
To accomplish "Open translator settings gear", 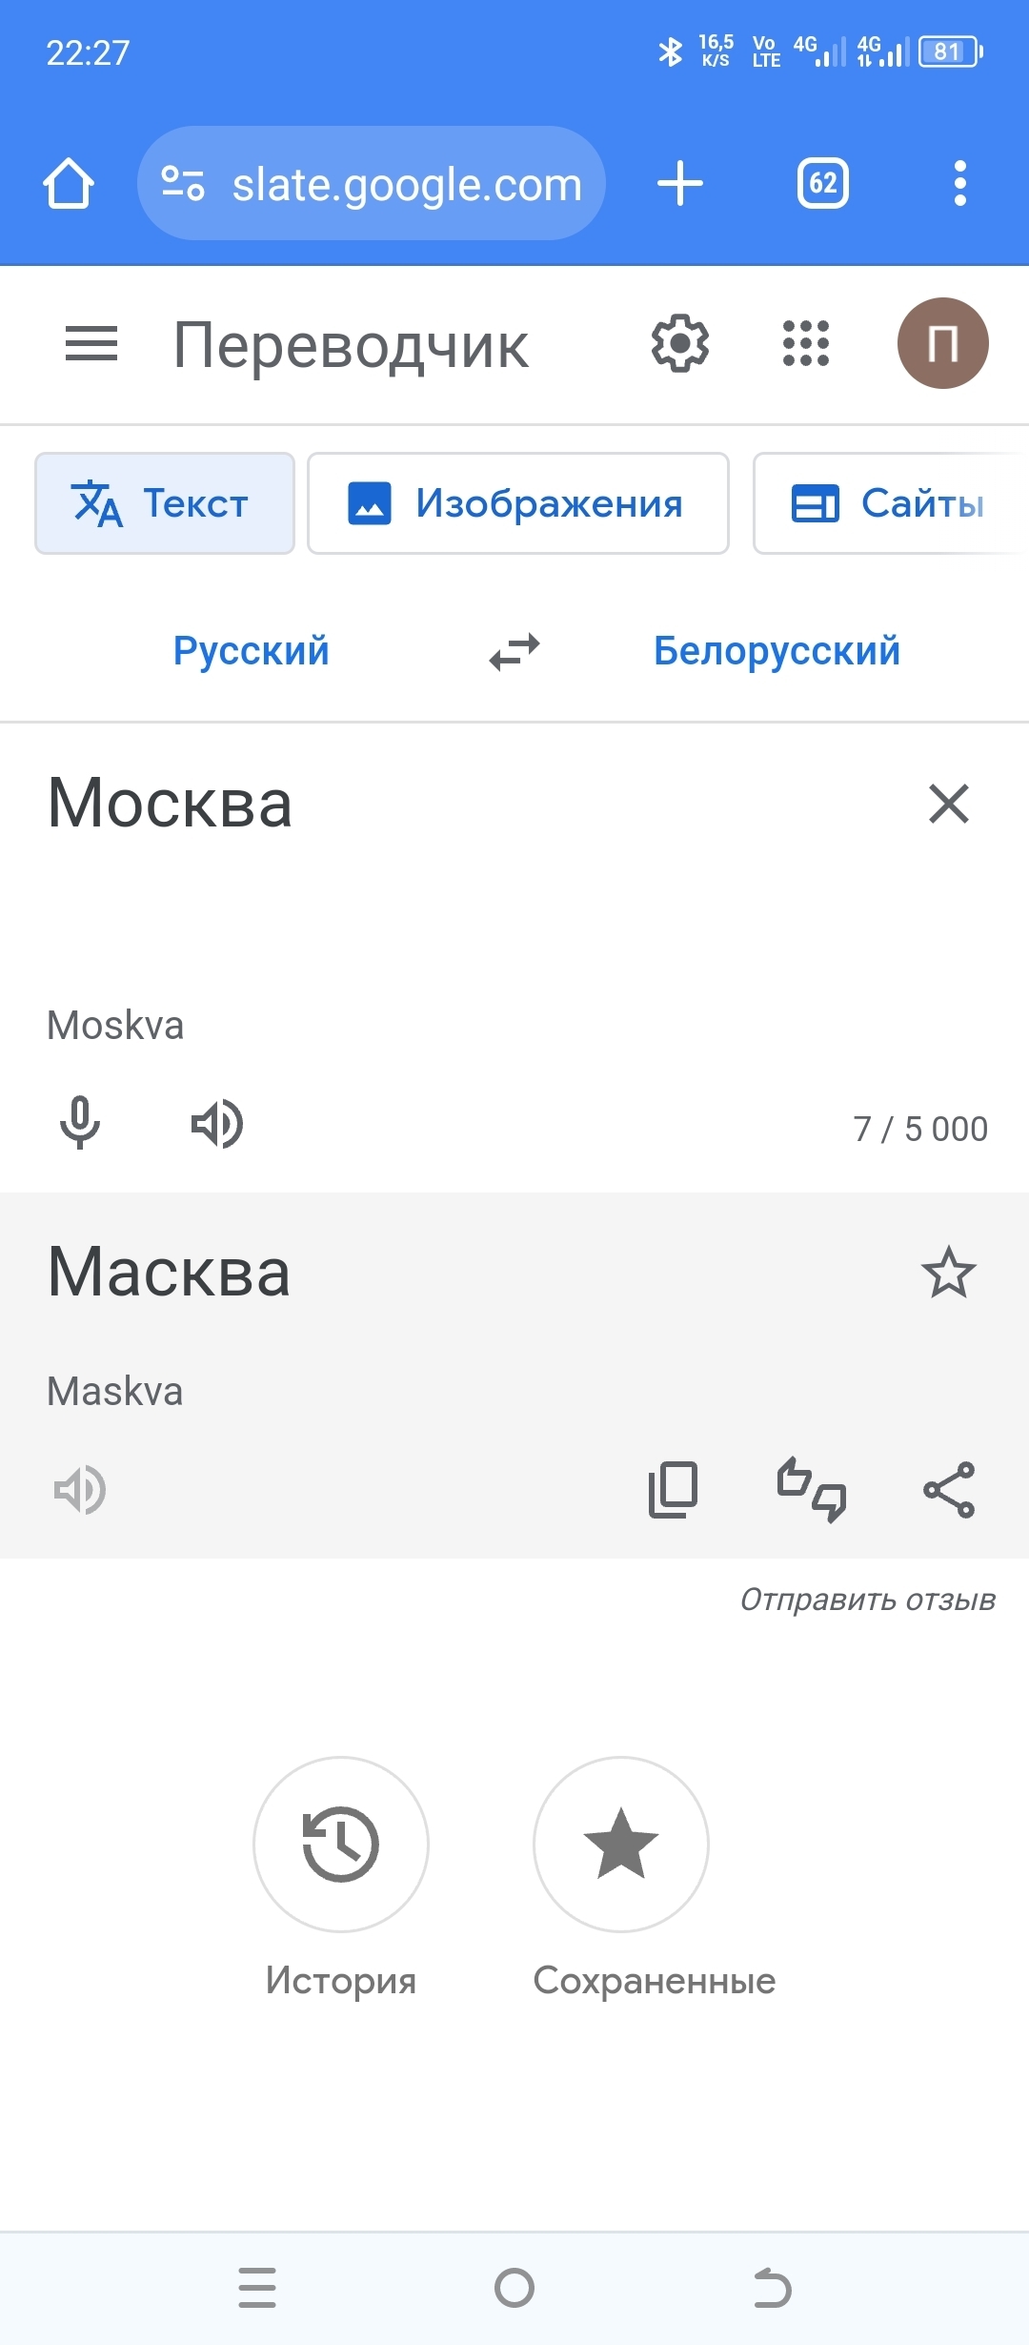I will tap(679, 343).
